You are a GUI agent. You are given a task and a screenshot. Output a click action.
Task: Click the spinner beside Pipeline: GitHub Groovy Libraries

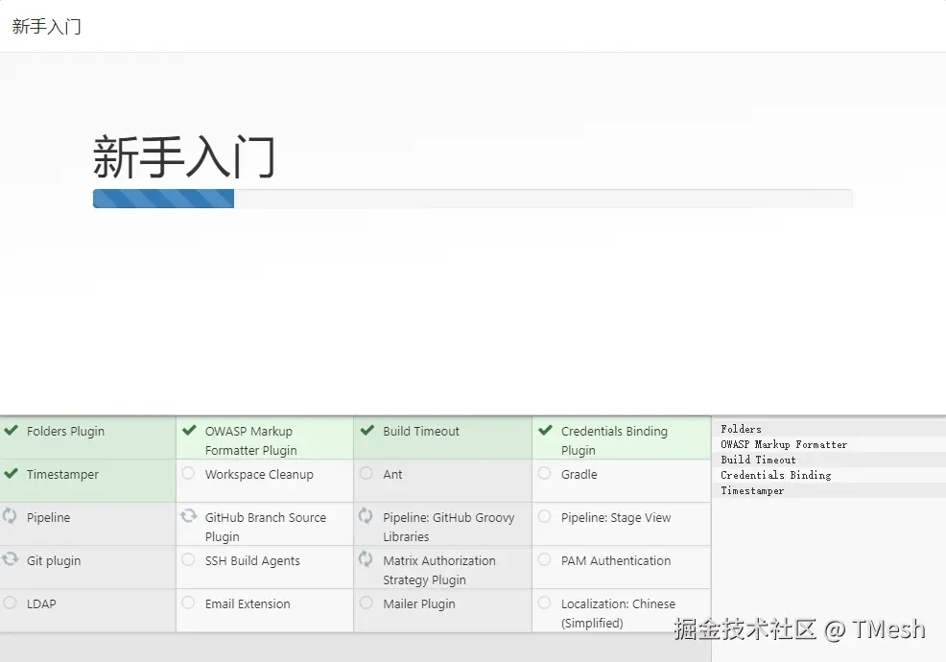pyautogui.click(x=367, y=517)
